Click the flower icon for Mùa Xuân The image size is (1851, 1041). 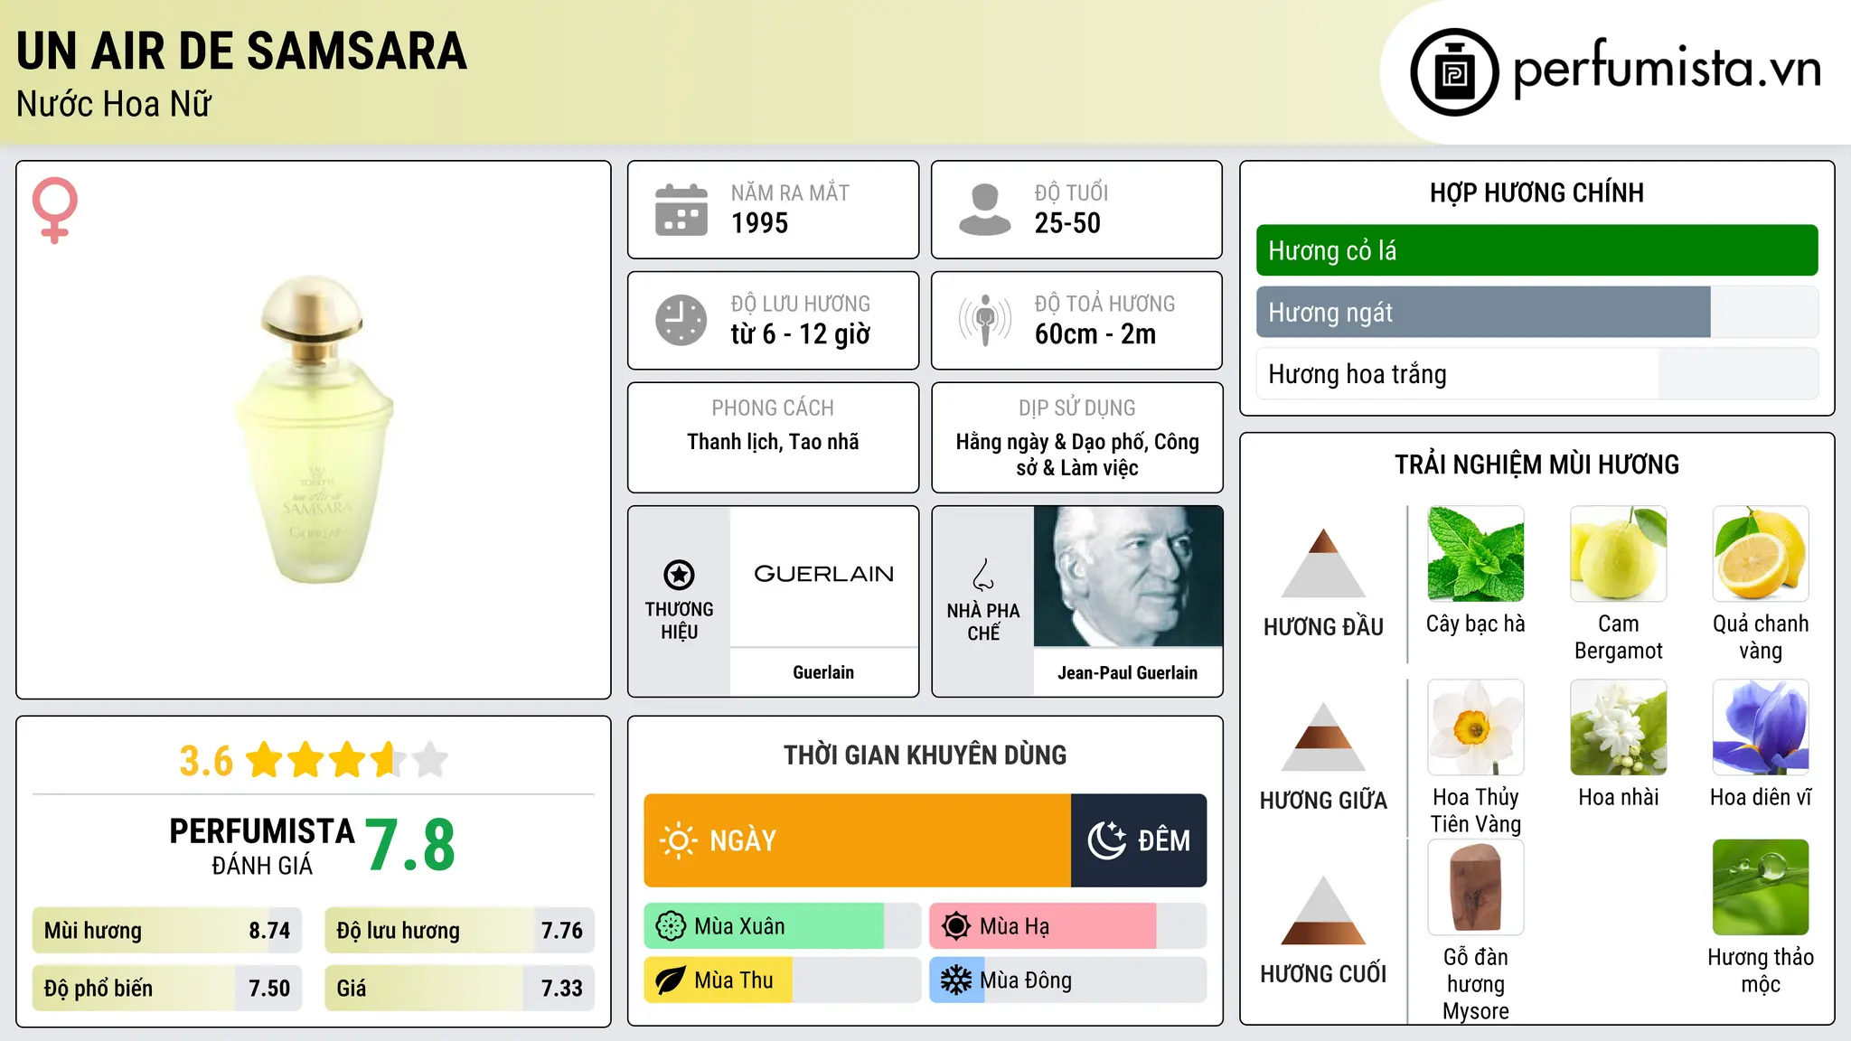click(x=671, y=926)
